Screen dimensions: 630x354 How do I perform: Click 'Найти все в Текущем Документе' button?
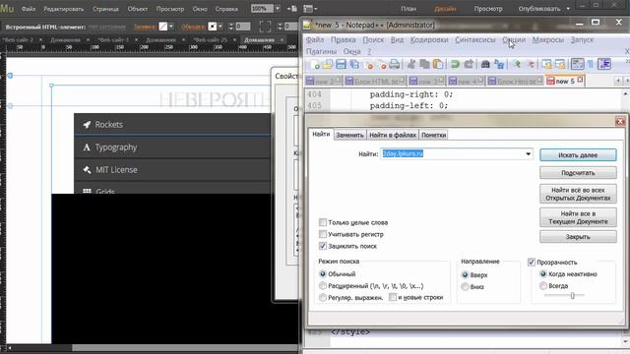tap(578, 217)
